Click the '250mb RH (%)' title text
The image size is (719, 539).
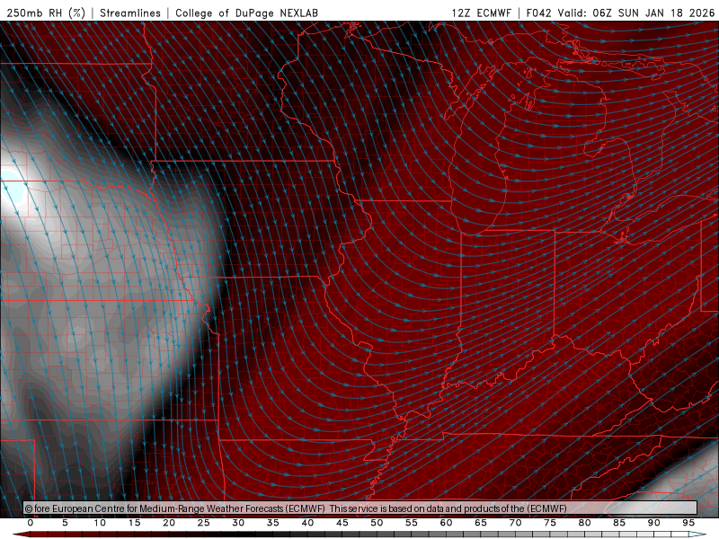click(x=46, y=13)
